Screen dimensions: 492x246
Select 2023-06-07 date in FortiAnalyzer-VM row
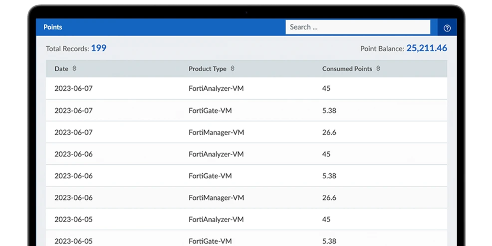click(x=74, y=89)
